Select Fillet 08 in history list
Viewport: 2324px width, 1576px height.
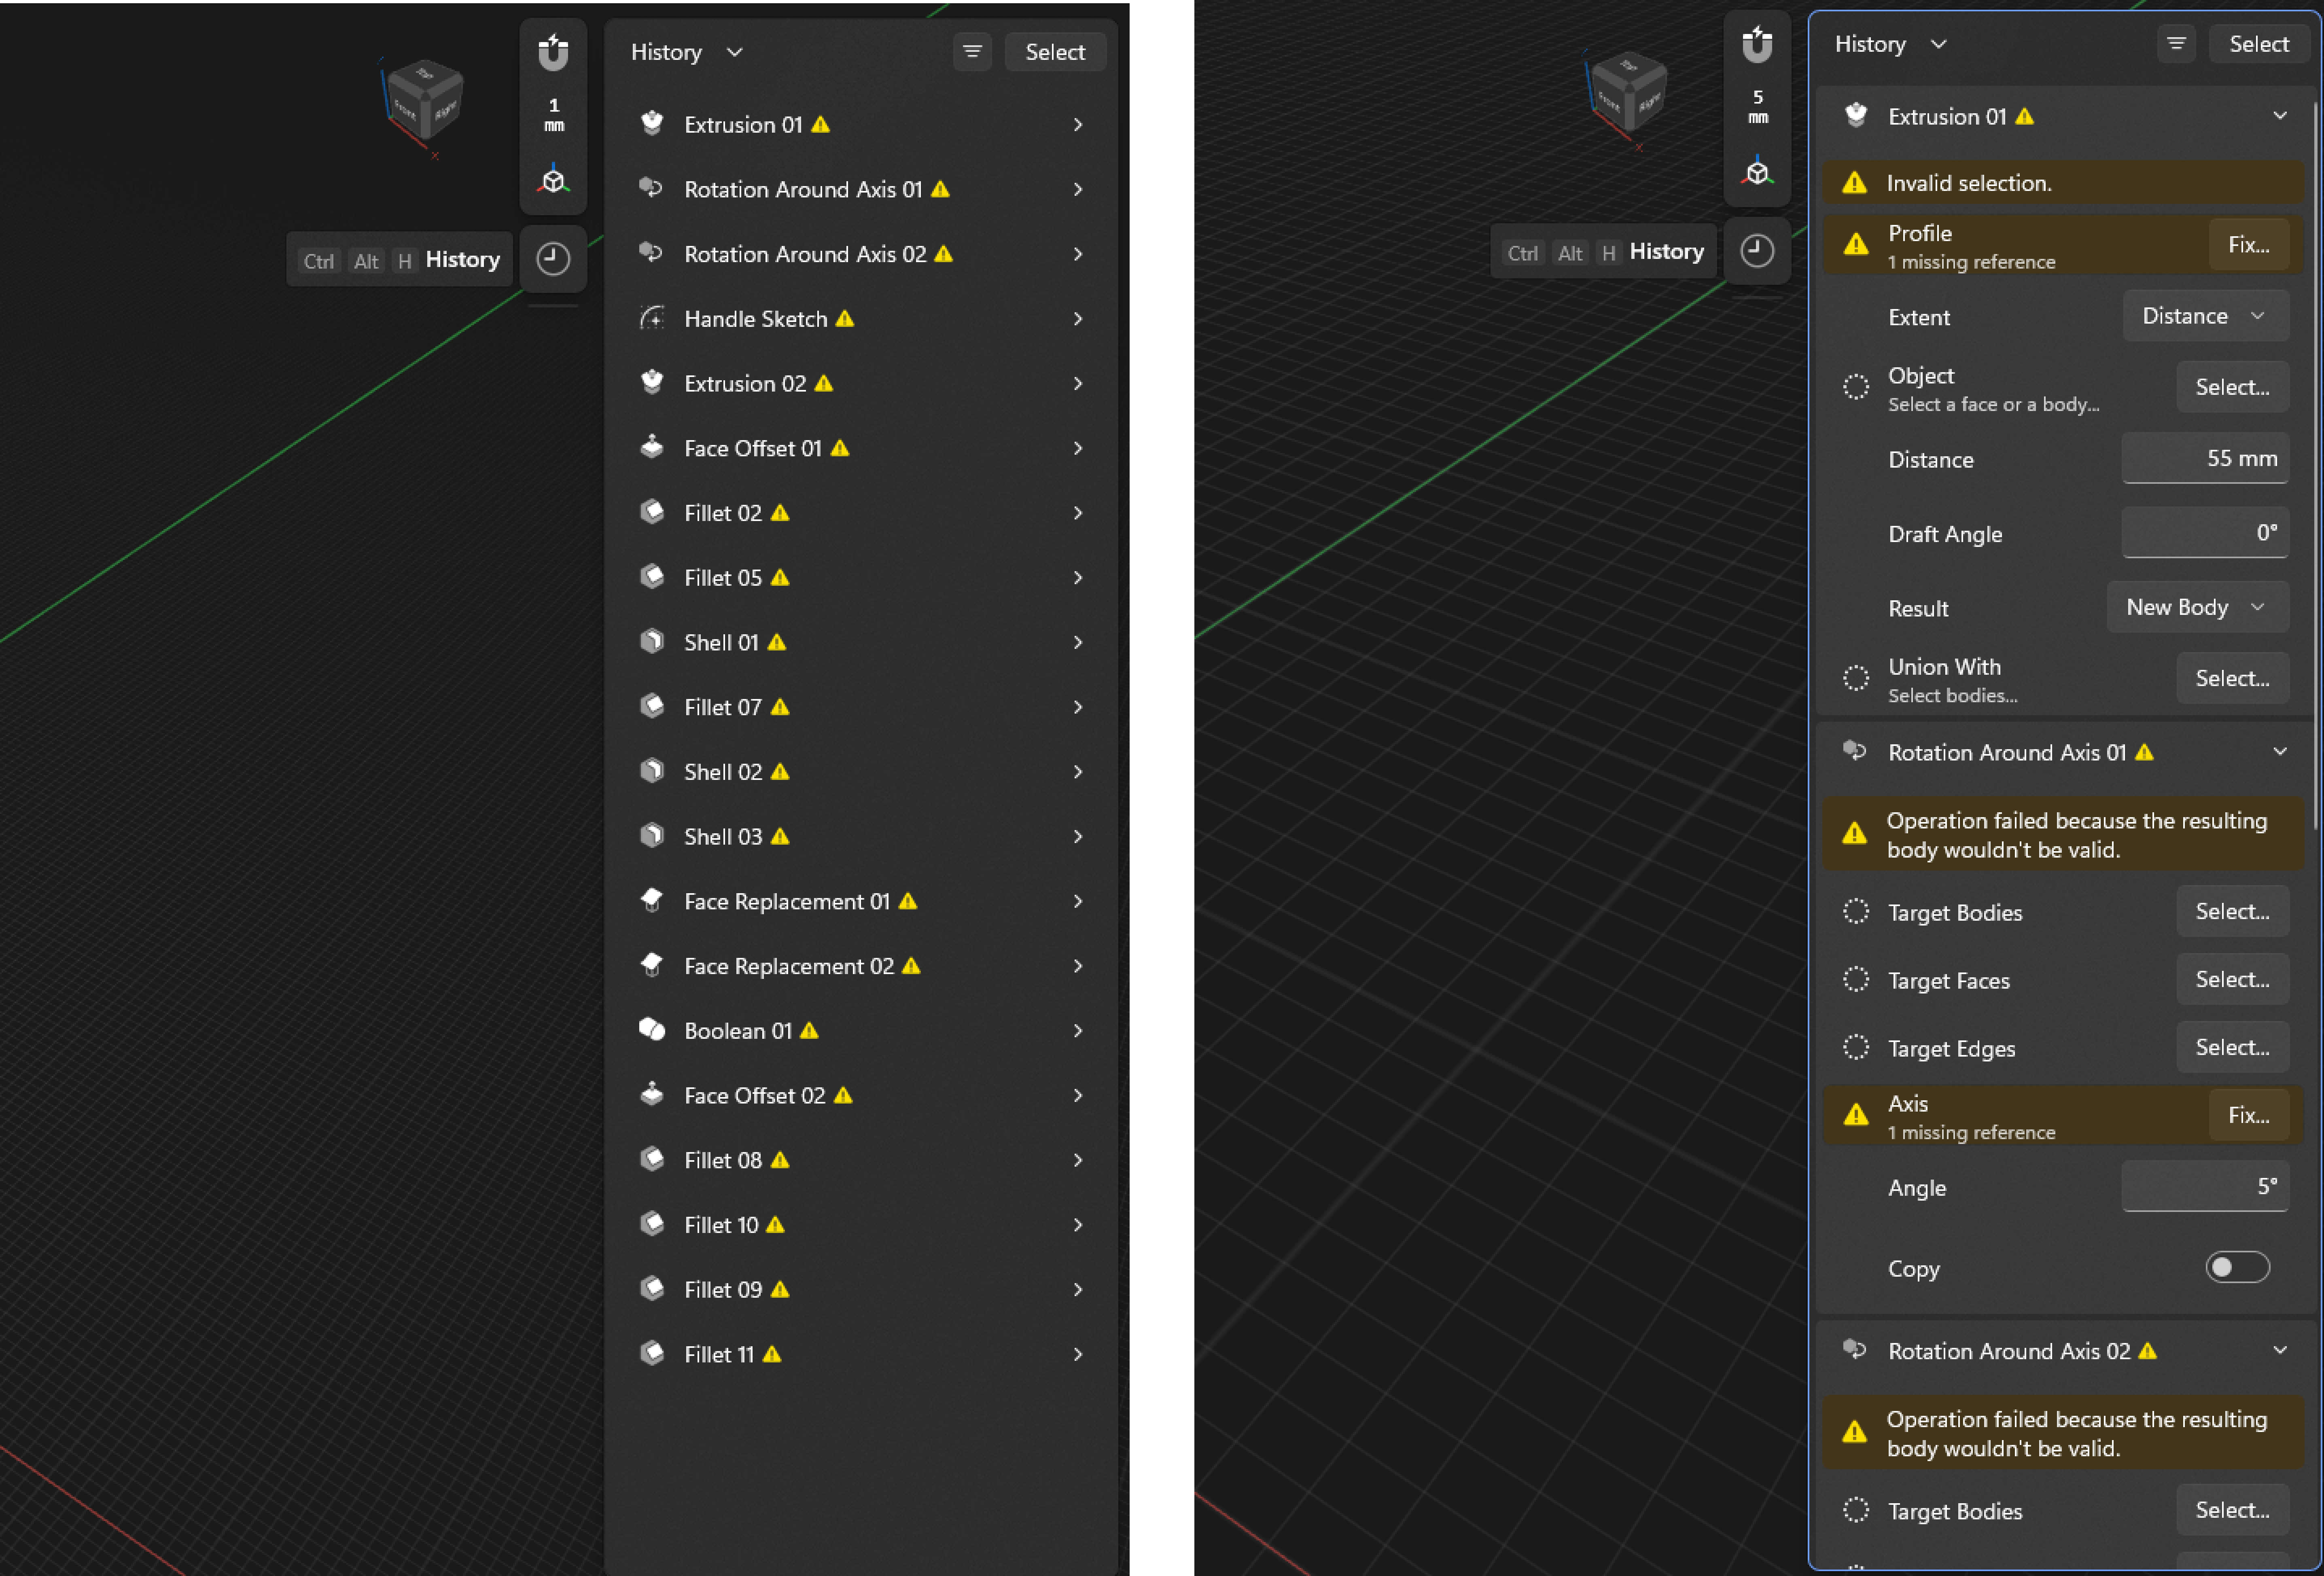(x=861, y=1160)
